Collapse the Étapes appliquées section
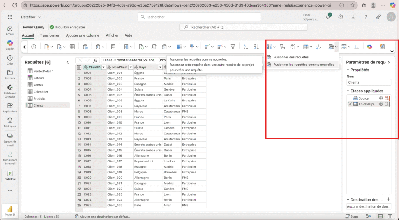 (348, 91)
